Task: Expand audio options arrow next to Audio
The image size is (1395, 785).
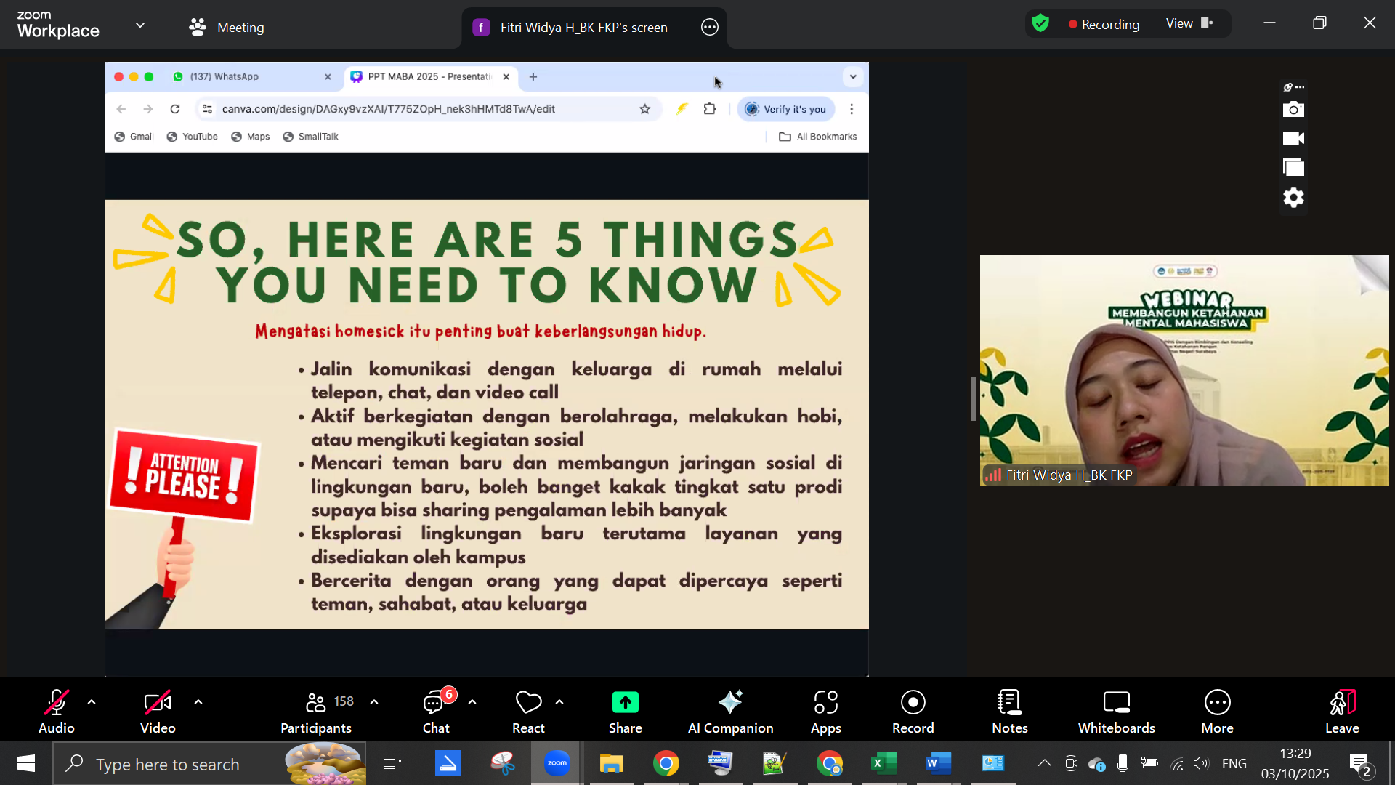Action: (x=92, y=702)
